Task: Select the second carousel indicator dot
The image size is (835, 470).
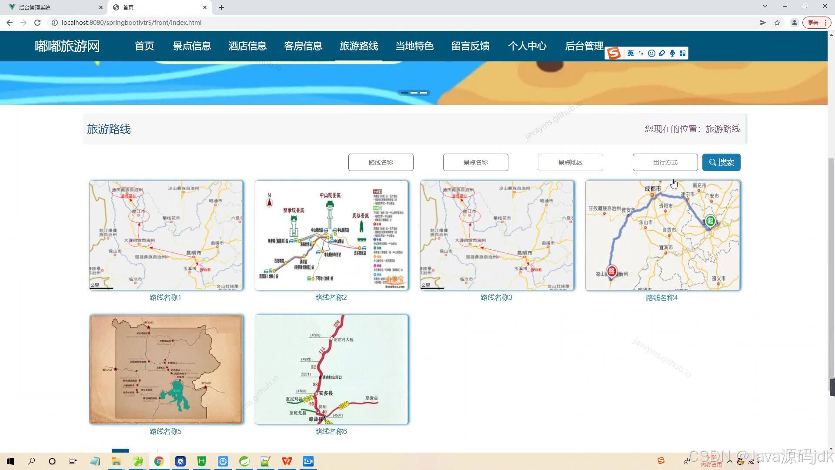Action: [x=414, y=92]
